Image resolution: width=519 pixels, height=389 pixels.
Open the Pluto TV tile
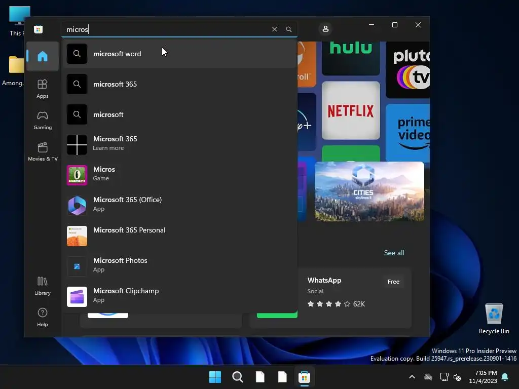408,70
